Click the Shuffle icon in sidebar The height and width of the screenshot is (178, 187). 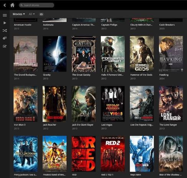(5, 31)
